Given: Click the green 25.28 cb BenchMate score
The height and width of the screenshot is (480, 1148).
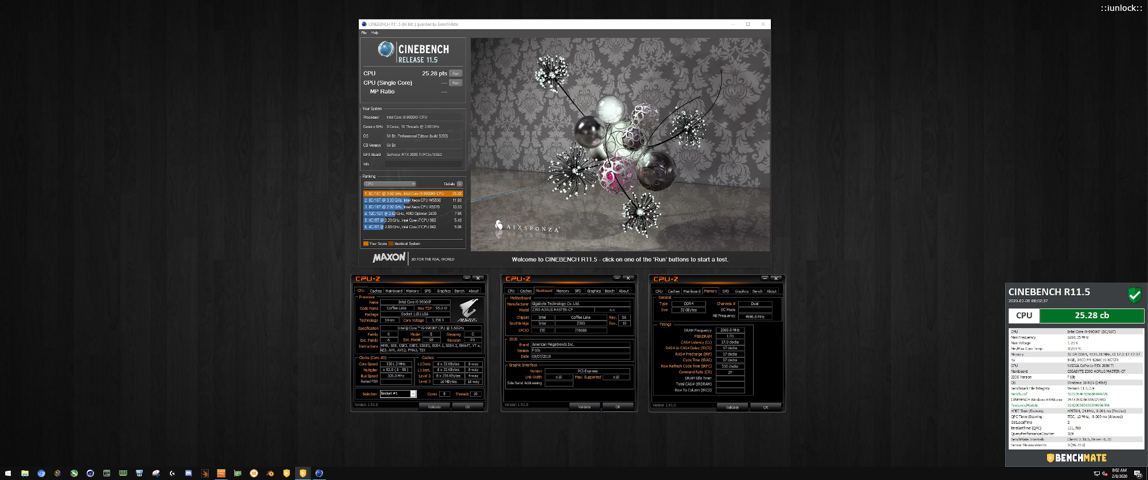Looking at the screenshot, I should coord(1092,315).
